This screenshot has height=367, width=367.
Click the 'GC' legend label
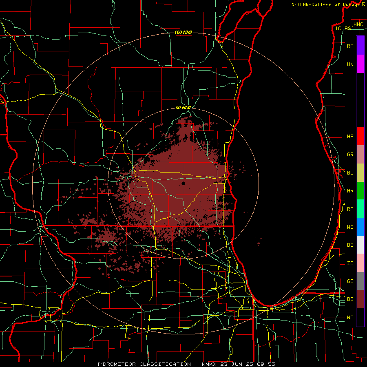[350, 281]
